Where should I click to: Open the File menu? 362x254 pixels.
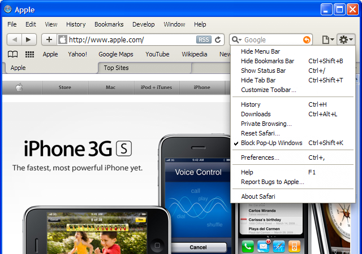pyautogui.click(x=12, y=24)
